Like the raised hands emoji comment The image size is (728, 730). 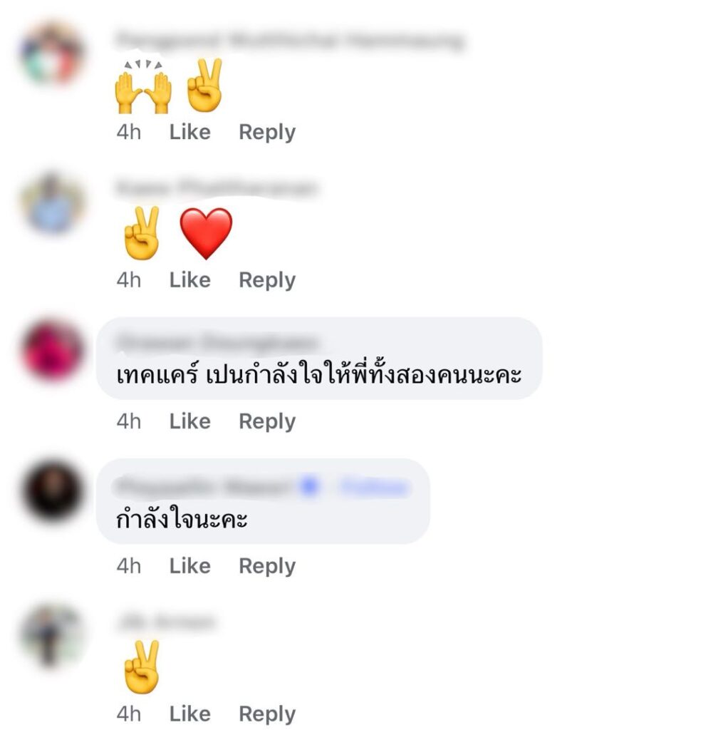[x=189, y=132]
